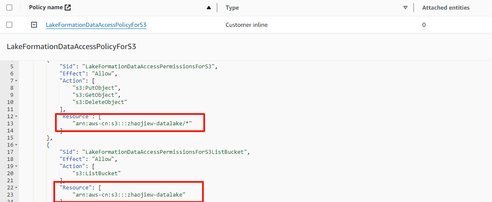
Task: Sort ascending by Policy name arrow
Action: point(209,8)
